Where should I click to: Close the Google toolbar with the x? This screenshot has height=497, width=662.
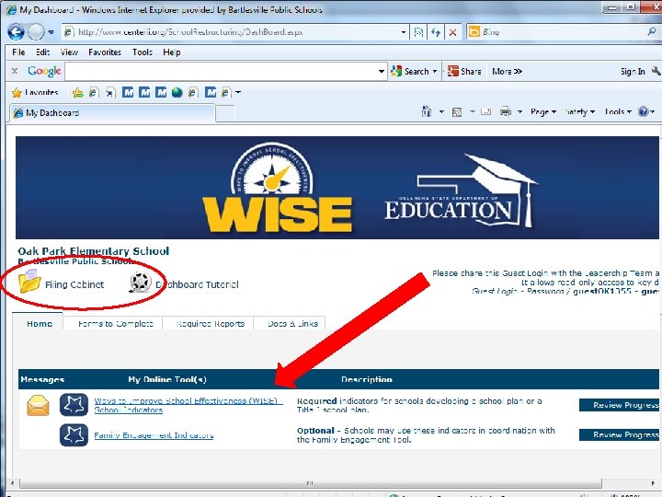15,71
